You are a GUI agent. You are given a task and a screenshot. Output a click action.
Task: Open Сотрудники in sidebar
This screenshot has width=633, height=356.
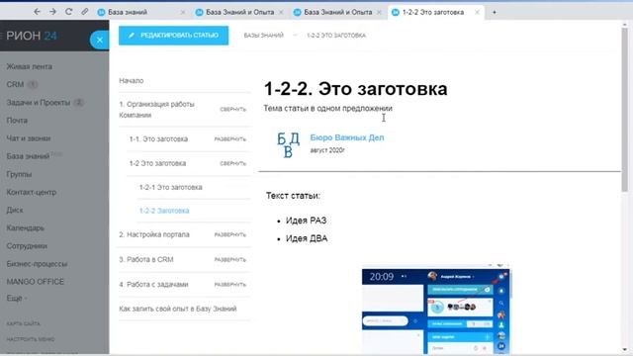[x=27, y=246]
